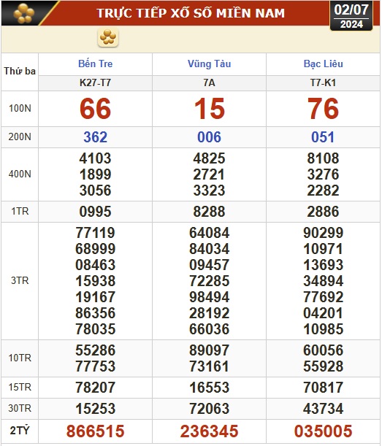Select the 10TR number 73161

click(209, 366)
